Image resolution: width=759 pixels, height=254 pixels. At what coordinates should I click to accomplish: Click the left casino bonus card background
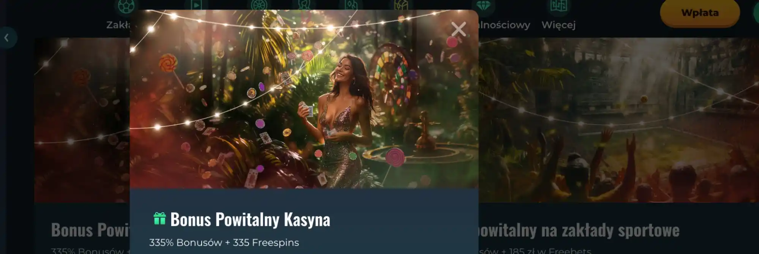click(x=82, y=144)
